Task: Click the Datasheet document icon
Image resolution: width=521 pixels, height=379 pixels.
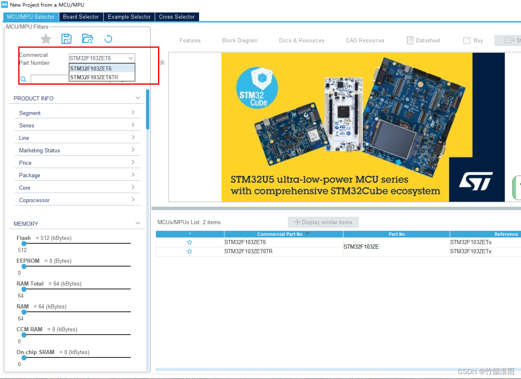Action: tap(410, 40)
